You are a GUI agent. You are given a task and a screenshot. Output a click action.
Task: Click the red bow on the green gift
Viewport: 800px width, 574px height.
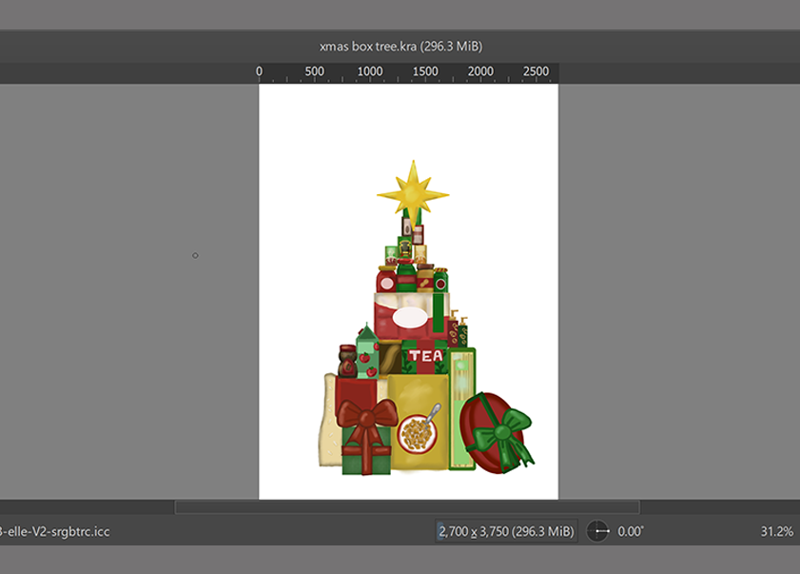click(x=366, y=416)
